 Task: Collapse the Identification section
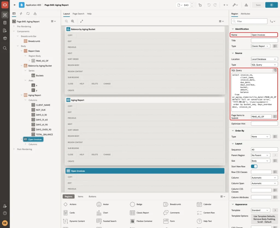point(233,29)
